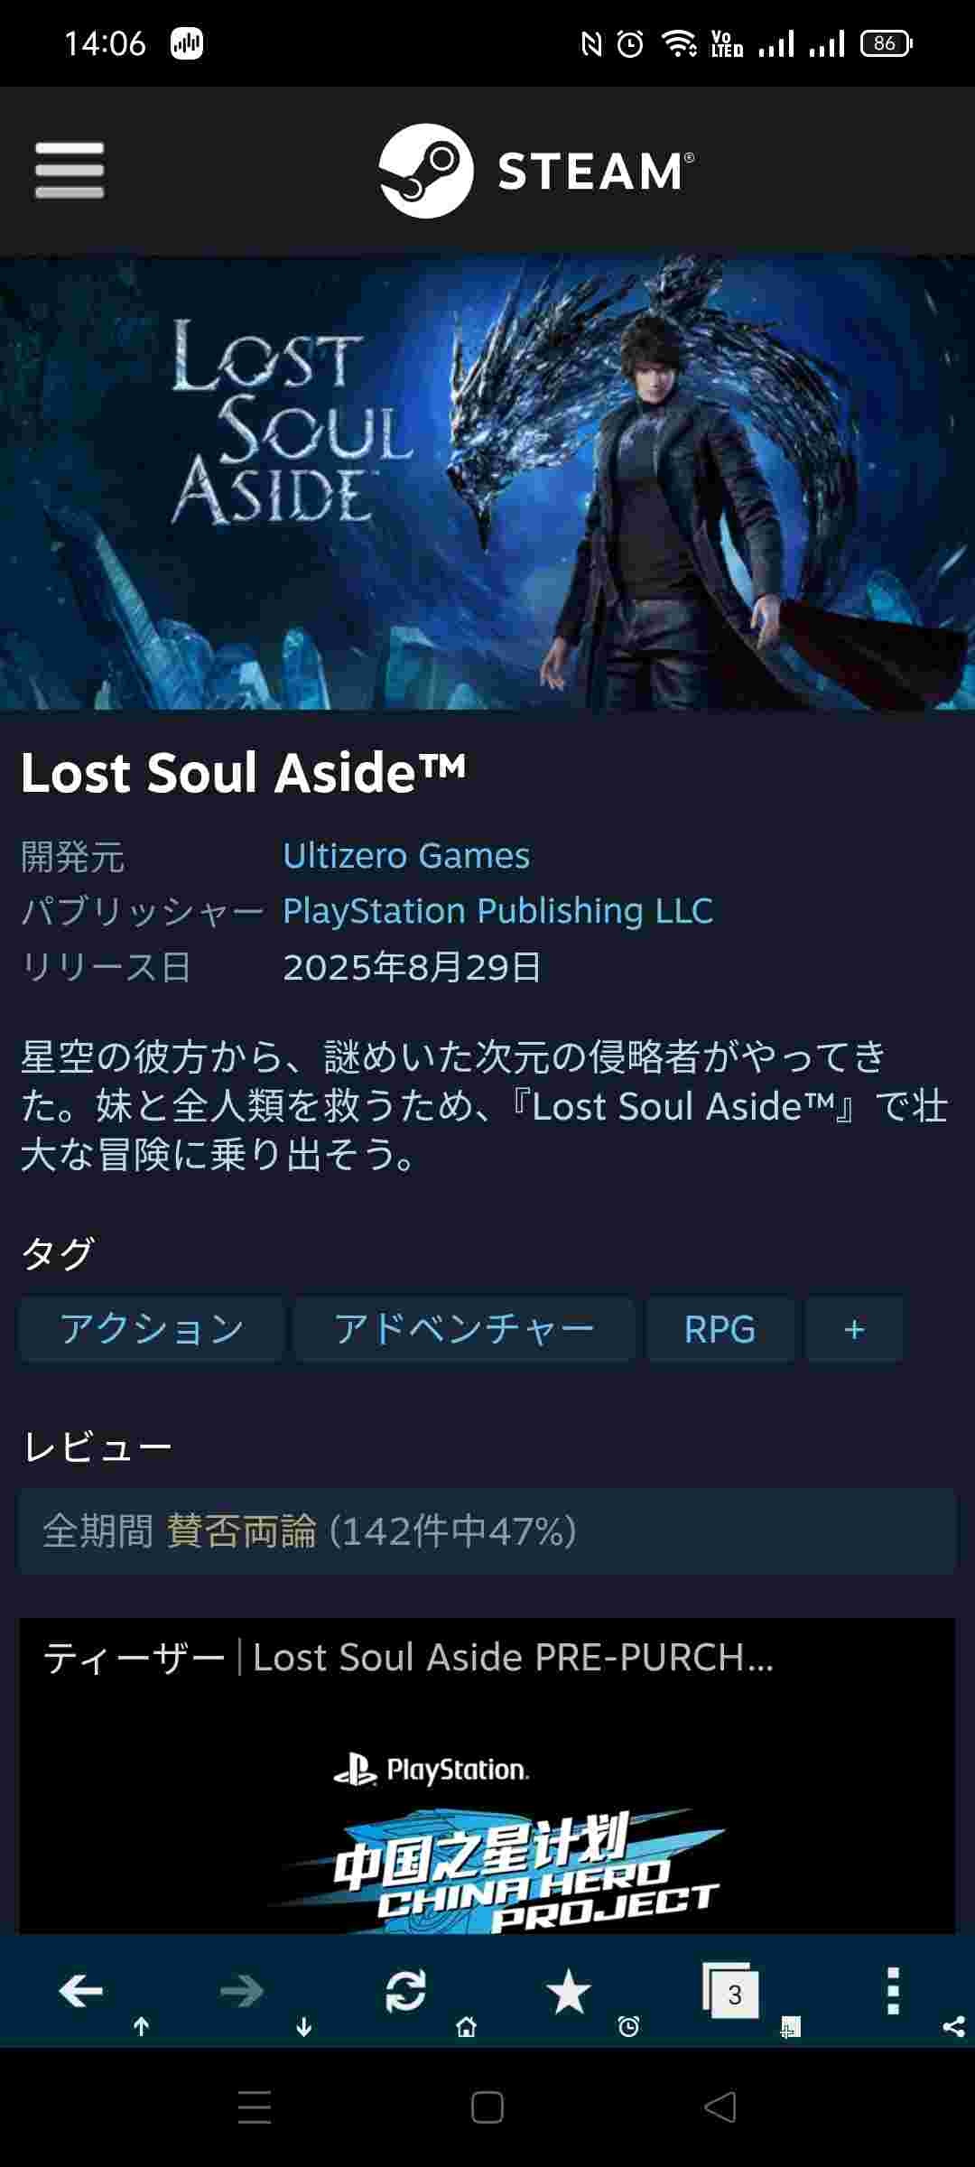Open PlayStation Publishing LLC publisher link
Screen dimensions: 975x2167
tap(497, 911)
